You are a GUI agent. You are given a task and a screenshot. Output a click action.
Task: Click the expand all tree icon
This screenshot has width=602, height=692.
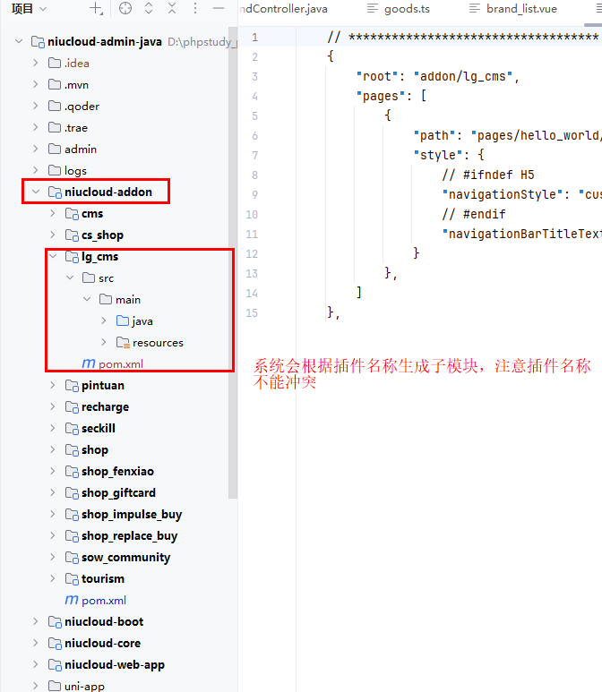[149, 9]
